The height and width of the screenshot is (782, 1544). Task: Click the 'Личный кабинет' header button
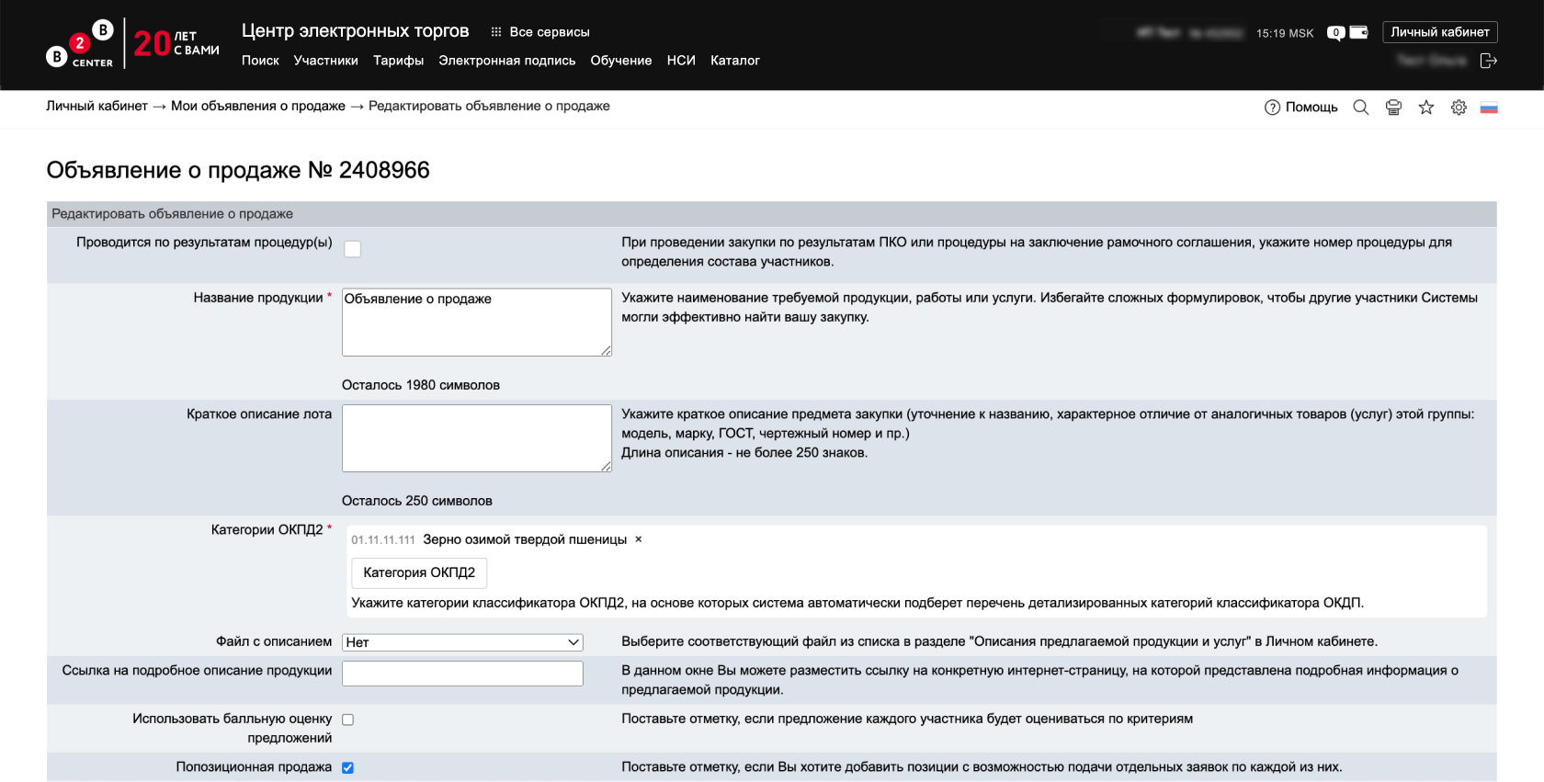(1440, 32)
